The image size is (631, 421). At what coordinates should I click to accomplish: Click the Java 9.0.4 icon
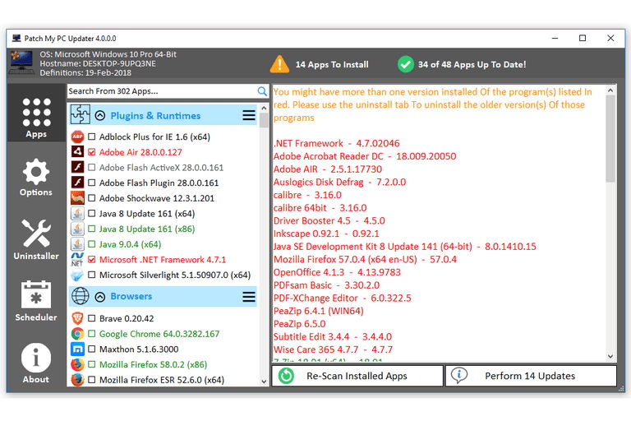click(77, 244)
